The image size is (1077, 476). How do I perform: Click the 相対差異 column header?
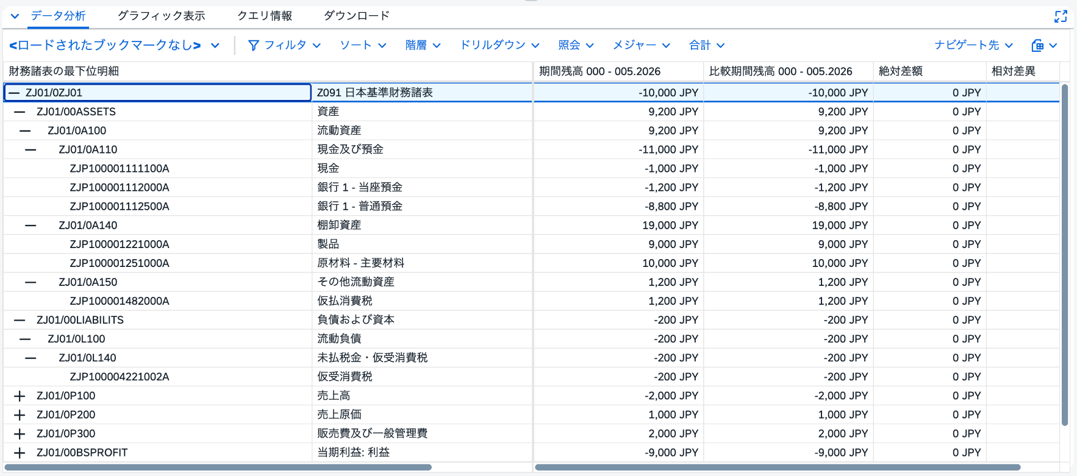1023,71
